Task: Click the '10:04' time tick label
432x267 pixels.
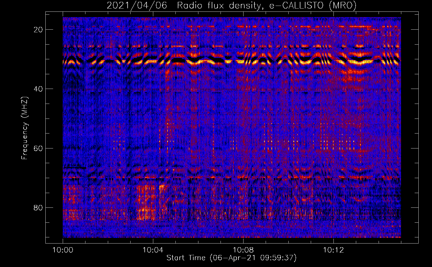Action: point(153,250)
